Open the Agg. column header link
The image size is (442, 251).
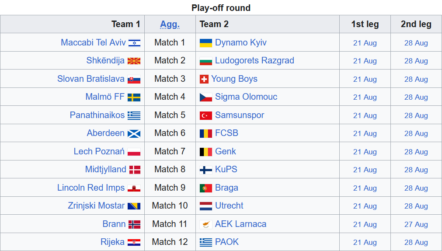point(170,24)
